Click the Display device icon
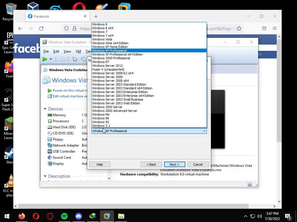This screenshot has width=297, height=222. pos(50,164)
